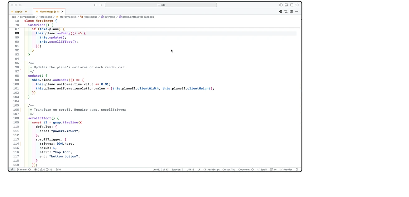
Task: Open the editor More Actions ellipsis
Action: pos(296,12)
